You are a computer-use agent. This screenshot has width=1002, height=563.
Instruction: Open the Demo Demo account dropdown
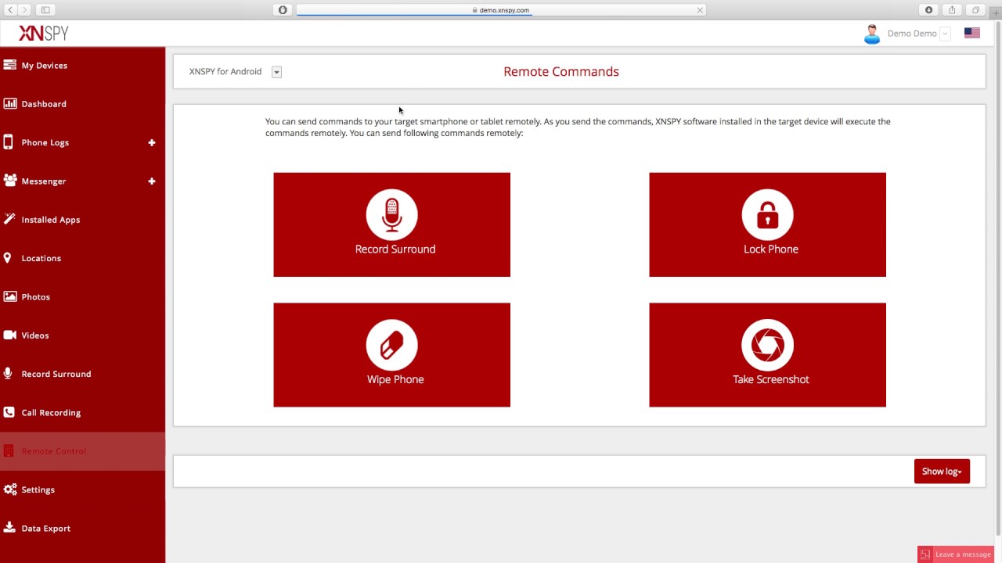pos(945,34)
